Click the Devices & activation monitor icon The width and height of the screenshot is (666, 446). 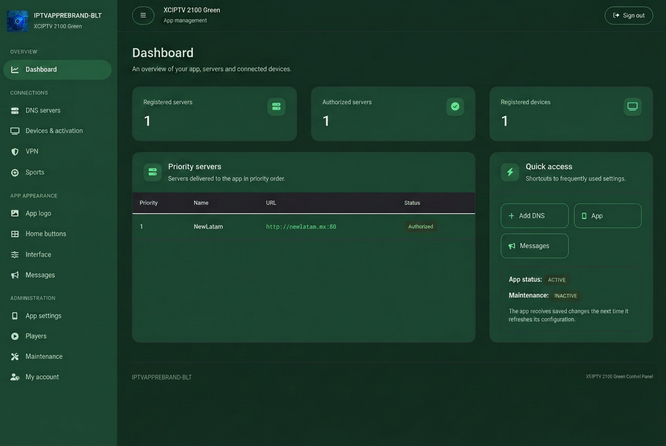15,131
